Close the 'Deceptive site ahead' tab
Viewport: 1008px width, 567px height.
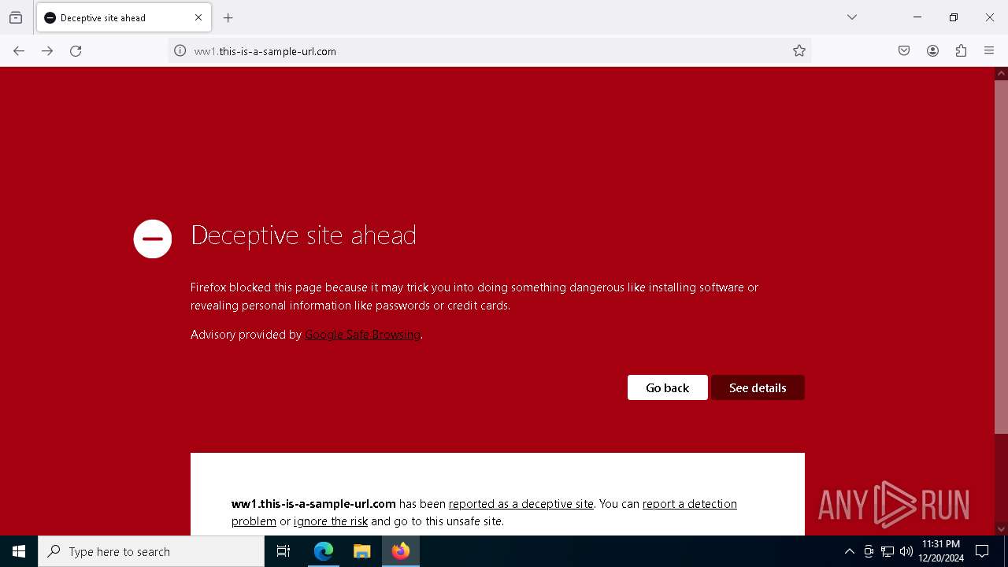click(x=198, y=17)
